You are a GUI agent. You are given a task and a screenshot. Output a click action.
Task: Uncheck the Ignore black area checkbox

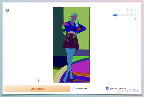click(107, 88)
